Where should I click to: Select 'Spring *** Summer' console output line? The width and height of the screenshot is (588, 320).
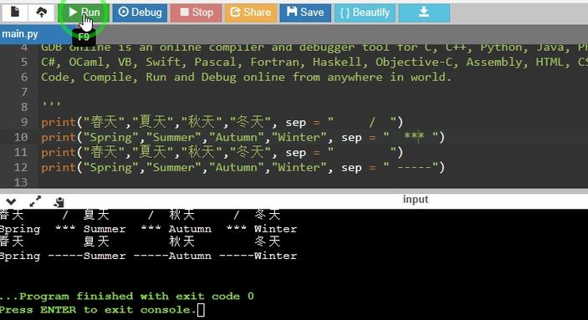[148, 229]
